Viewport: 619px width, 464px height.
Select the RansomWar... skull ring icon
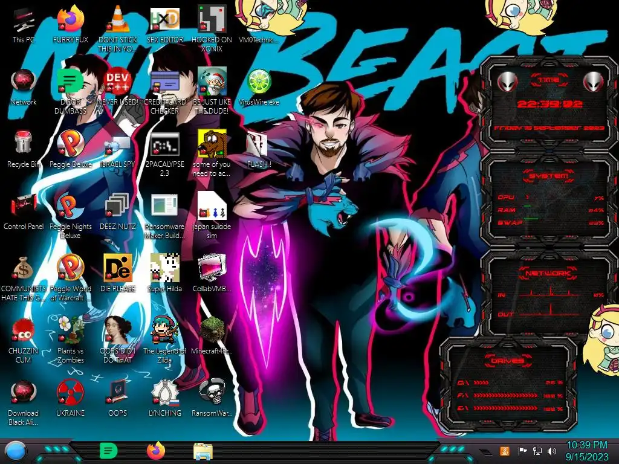click(212, 398)
